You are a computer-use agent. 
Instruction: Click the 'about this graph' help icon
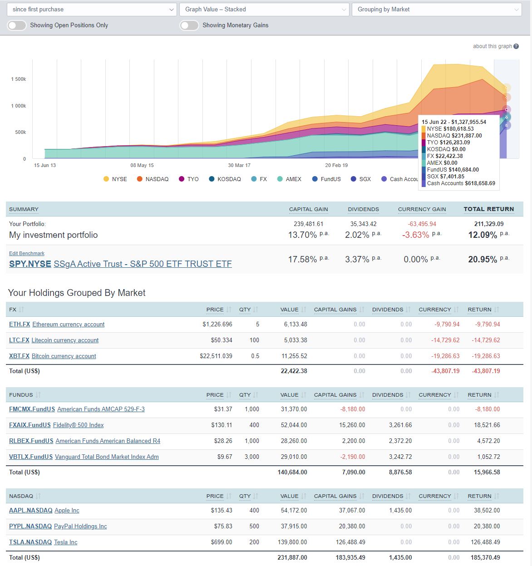point(516,46)
